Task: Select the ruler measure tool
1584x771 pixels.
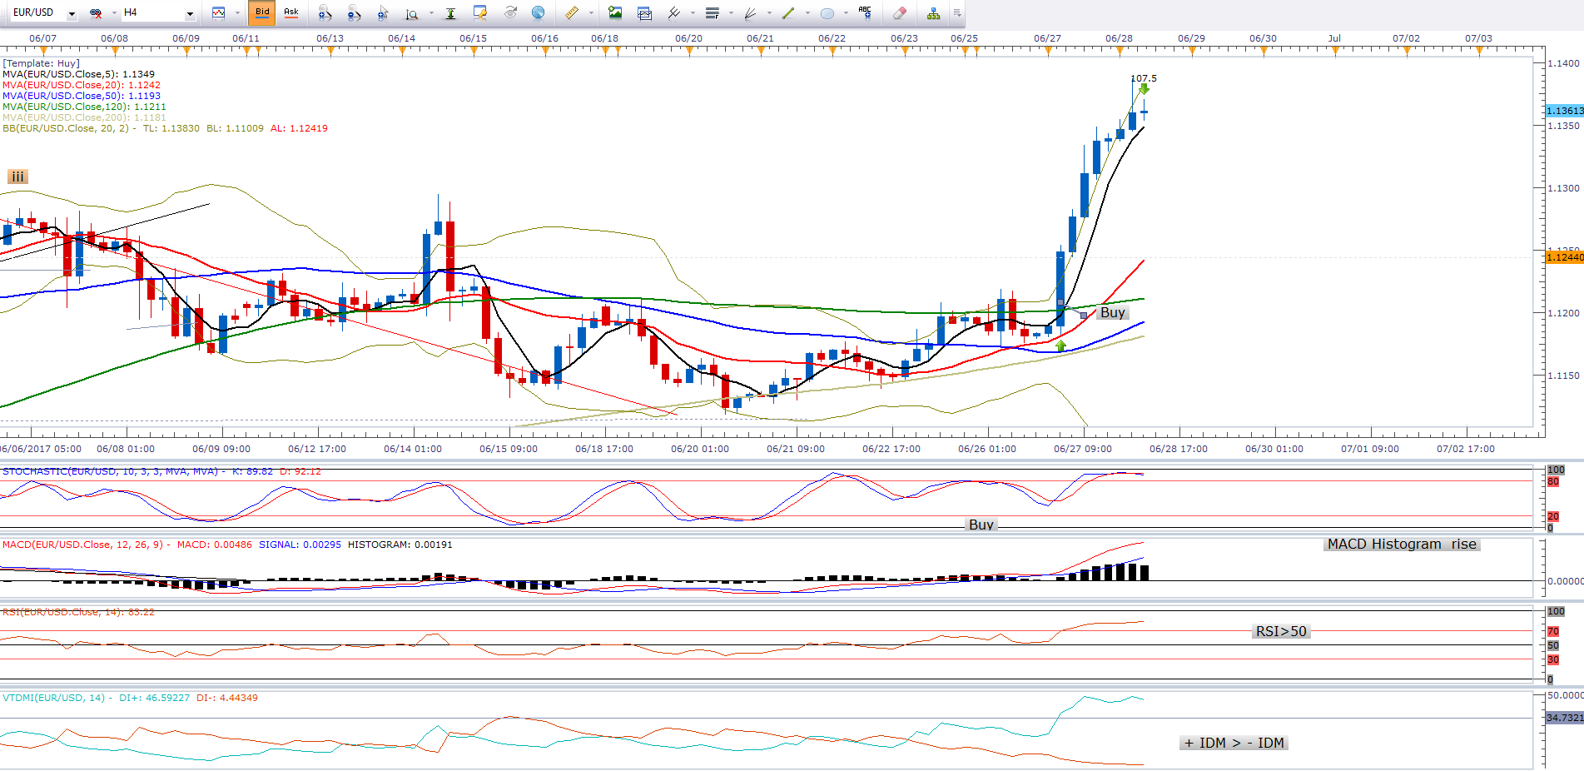Action: pyautogui.click(x=572, y=12)
